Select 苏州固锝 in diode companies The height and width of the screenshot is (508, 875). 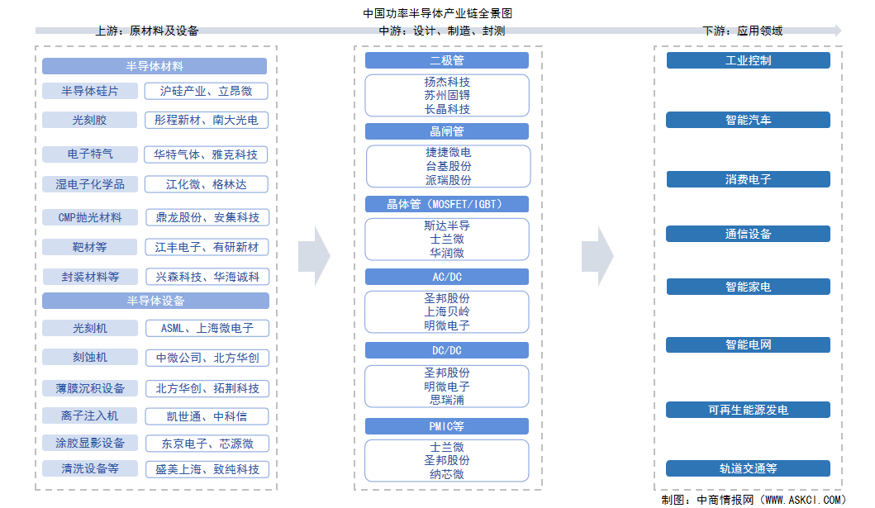(x=447, y=95)
